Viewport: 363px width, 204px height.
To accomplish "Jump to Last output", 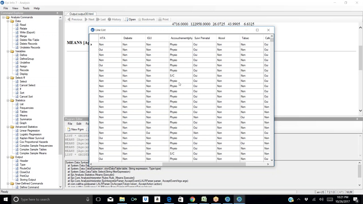I will click(x=101, y=19).
